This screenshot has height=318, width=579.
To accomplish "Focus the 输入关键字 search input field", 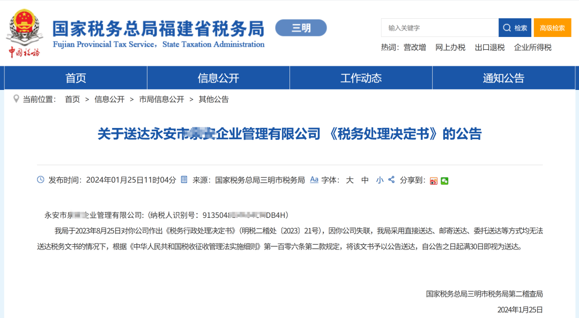I will (x=440, y=28).
